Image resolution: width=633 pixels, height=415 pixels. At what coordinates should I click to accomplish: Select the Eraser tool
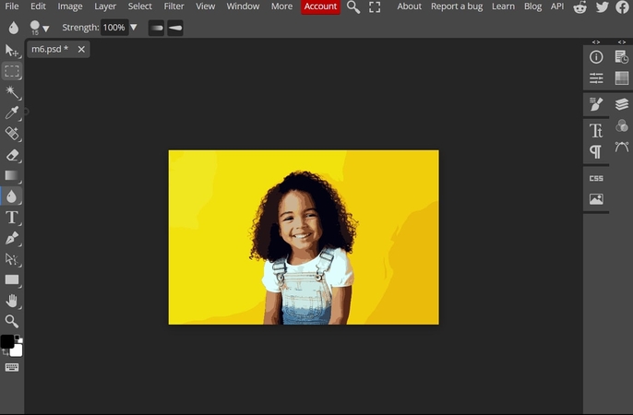pyautogui.click(x=12, y=154)
